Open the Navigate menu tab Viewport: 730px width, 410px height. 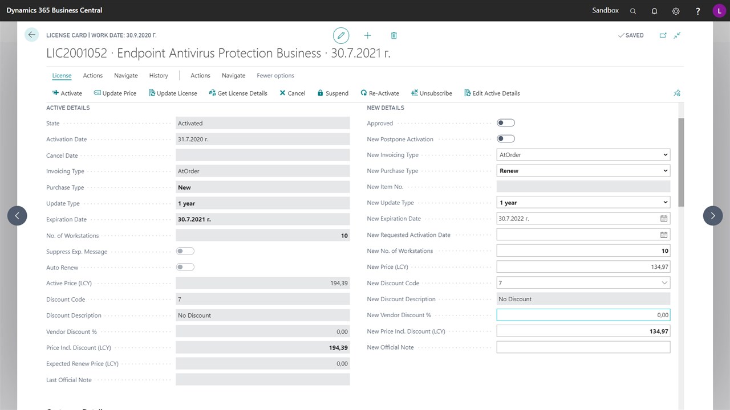125,75
